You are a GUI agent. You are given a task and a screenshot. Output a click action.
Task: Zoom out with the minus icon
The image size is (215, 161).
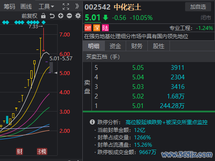[x=69, y=16]
